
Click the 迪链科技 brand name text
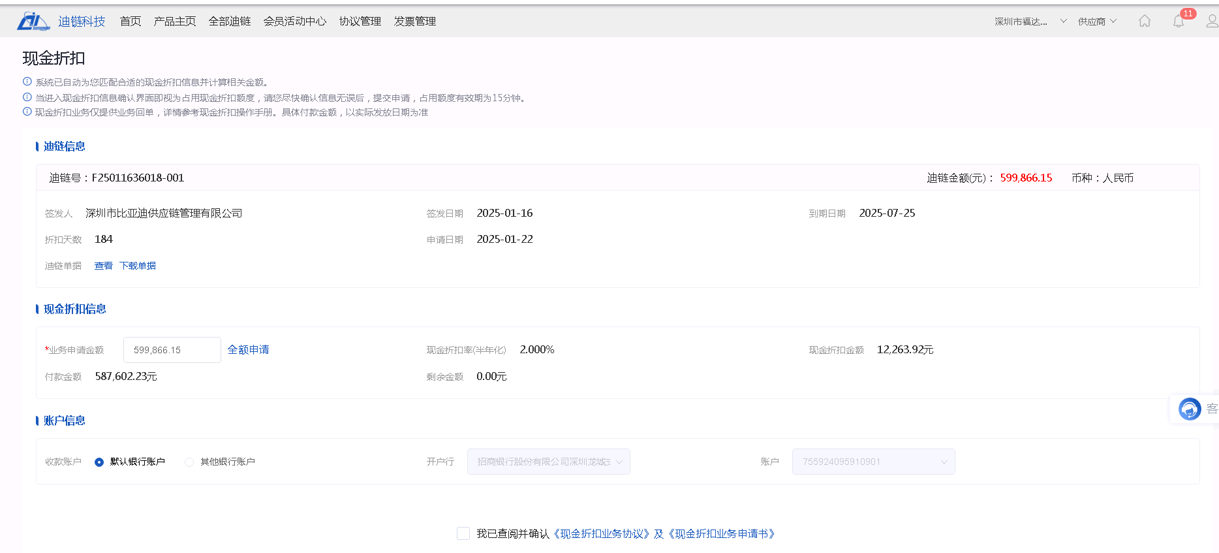click(x=82, y=22)
